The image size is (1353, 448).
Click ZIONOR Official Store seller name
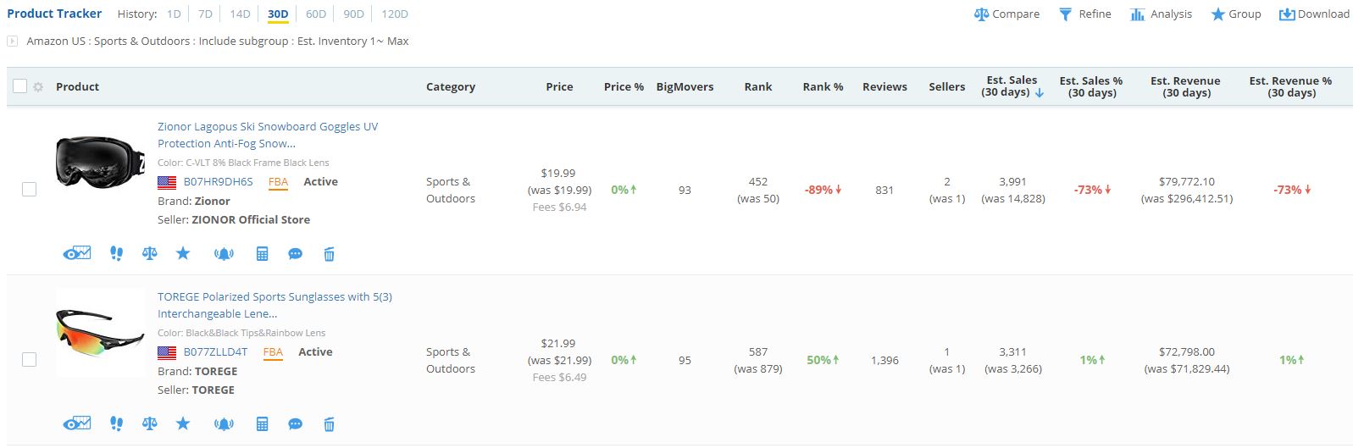pos(251,219)
